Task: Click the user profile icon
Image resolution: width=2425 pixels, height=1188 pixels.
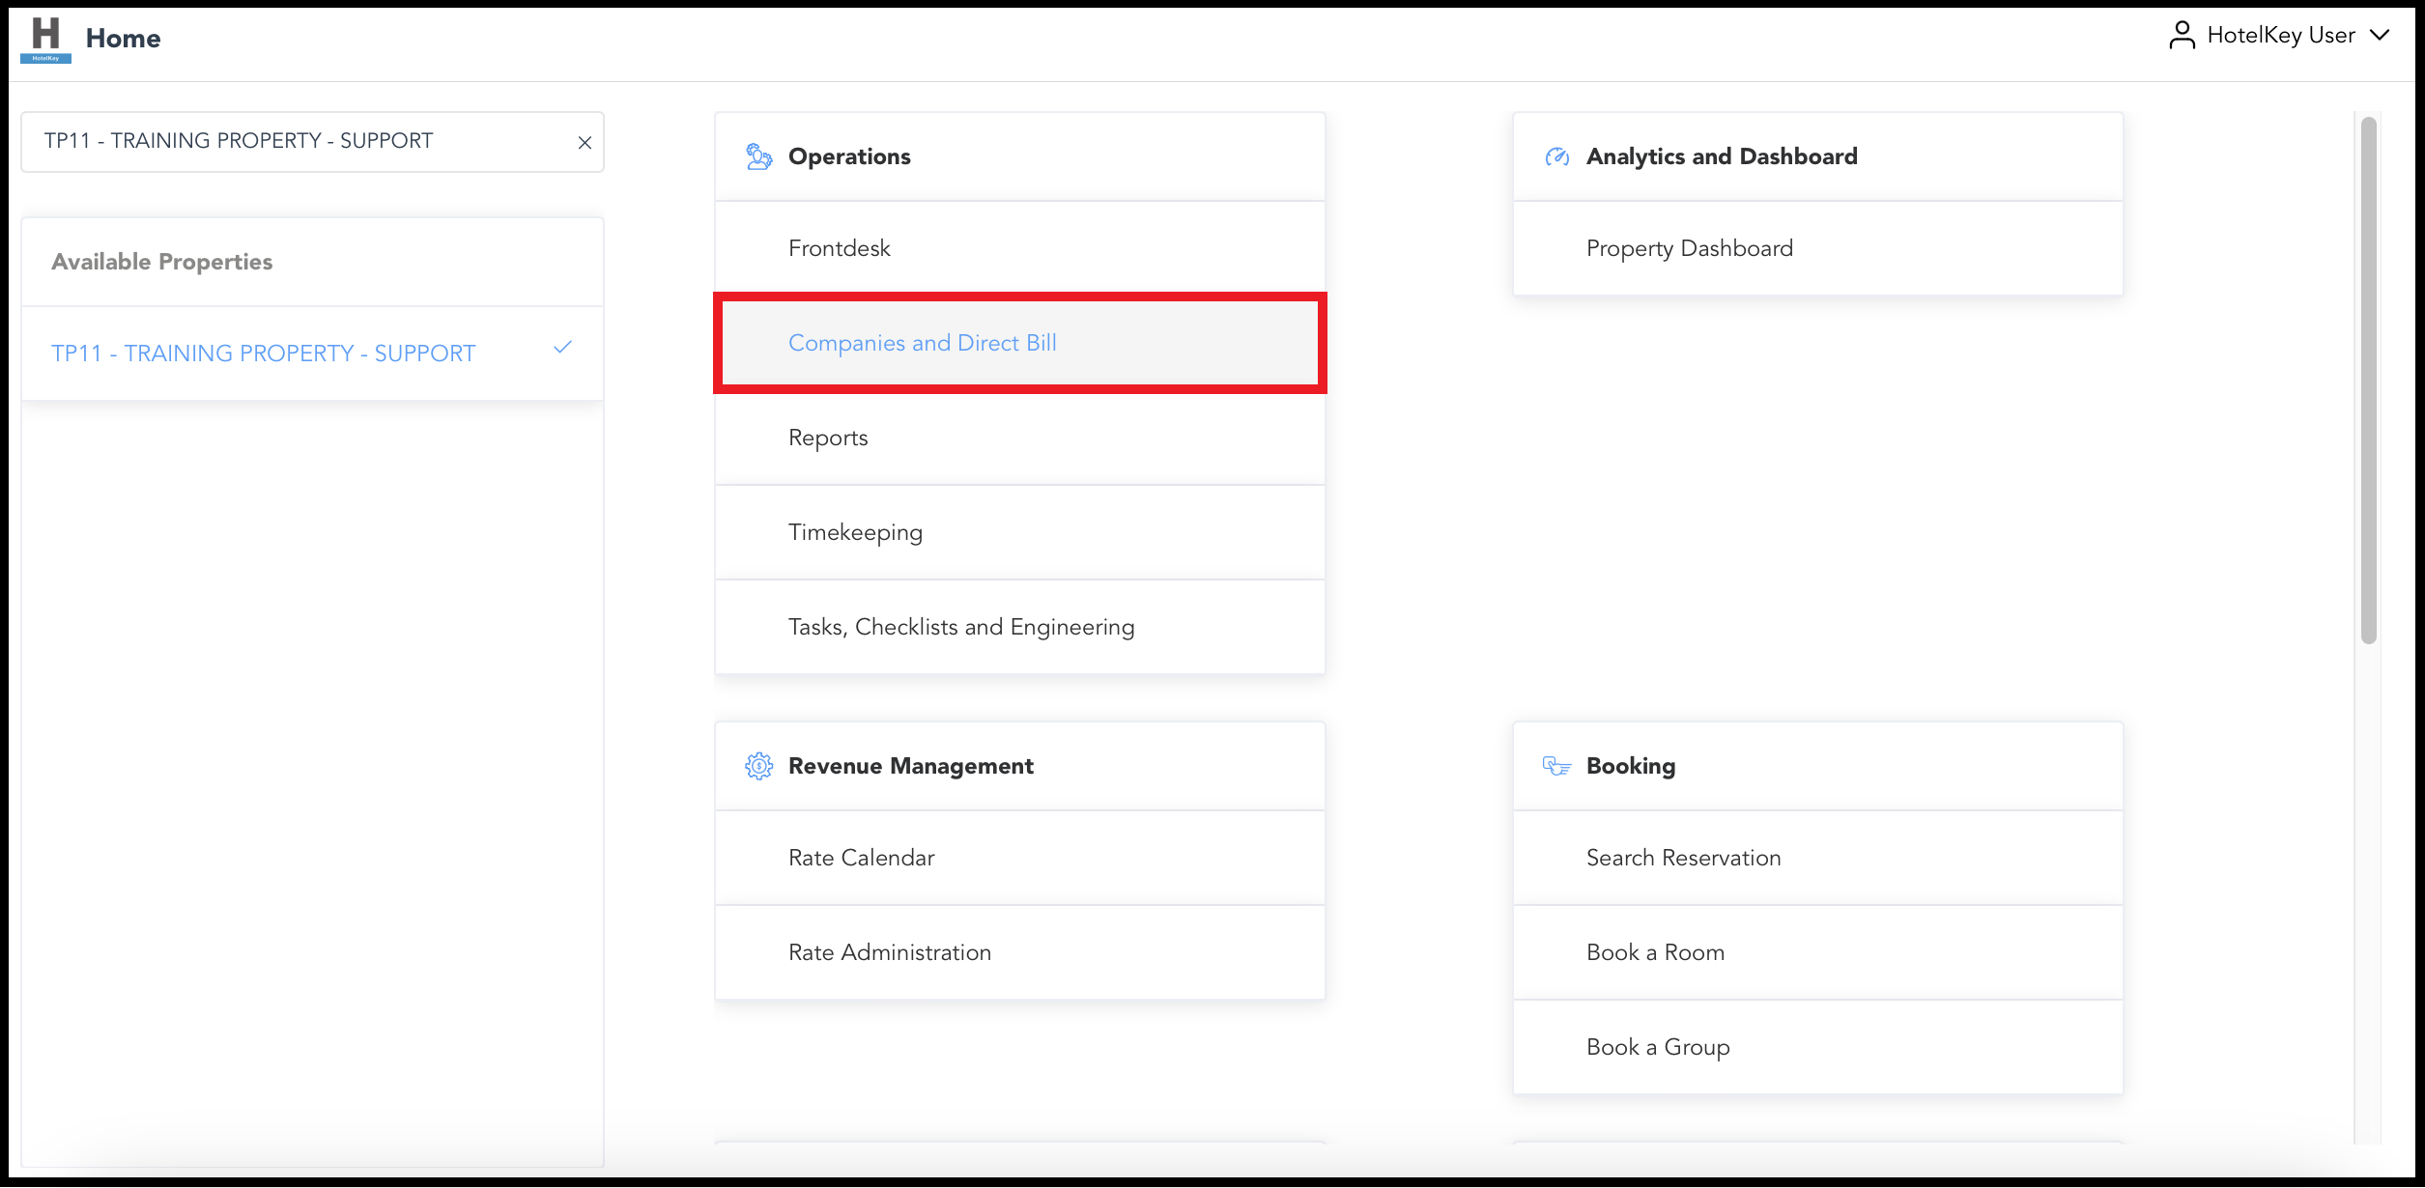Action: click(x=2182, y=36)
